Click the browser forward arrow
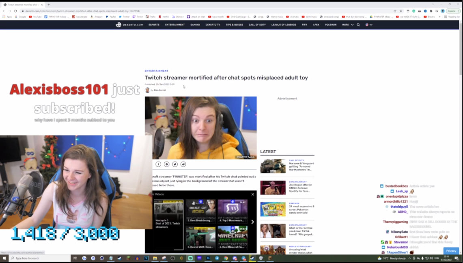This screenshot has width=463, height=263. pyautogui.click(x=9, y=11)
